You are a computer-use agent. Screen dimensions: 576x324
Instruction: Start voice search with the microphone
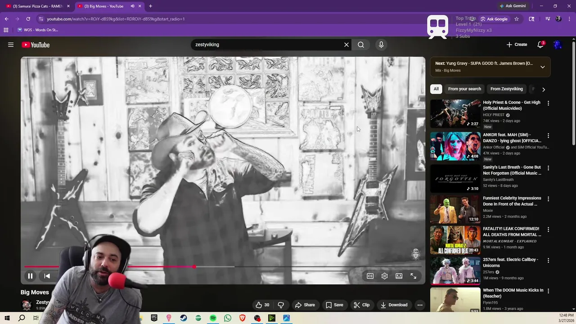point(381,45)
